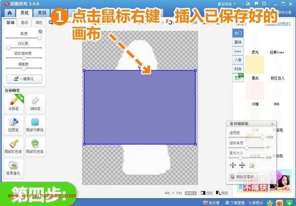Pick the 局部马赛克 mosaic tool
This screenshot has height=206, width=296.
coord(35,124)
